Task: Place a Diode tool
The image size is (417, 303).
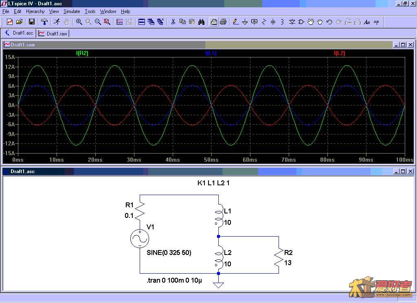Action: click(x=292, y=22)
